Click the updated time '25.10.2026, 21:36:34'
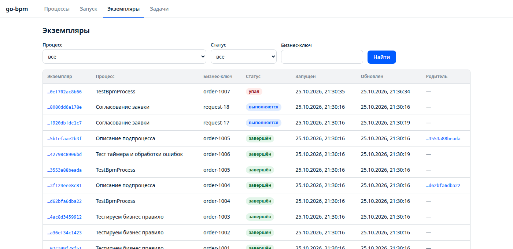 (x=385, y=92)
